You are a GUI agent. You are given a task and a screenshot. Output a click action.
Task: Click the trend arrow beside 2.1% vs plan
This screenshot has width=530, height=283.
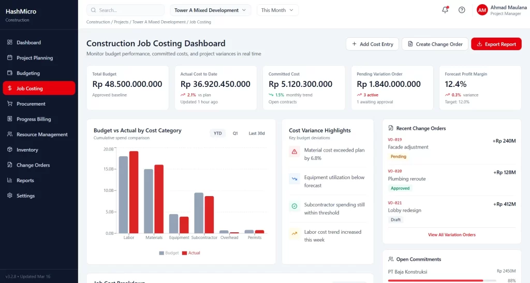(183, 95)
